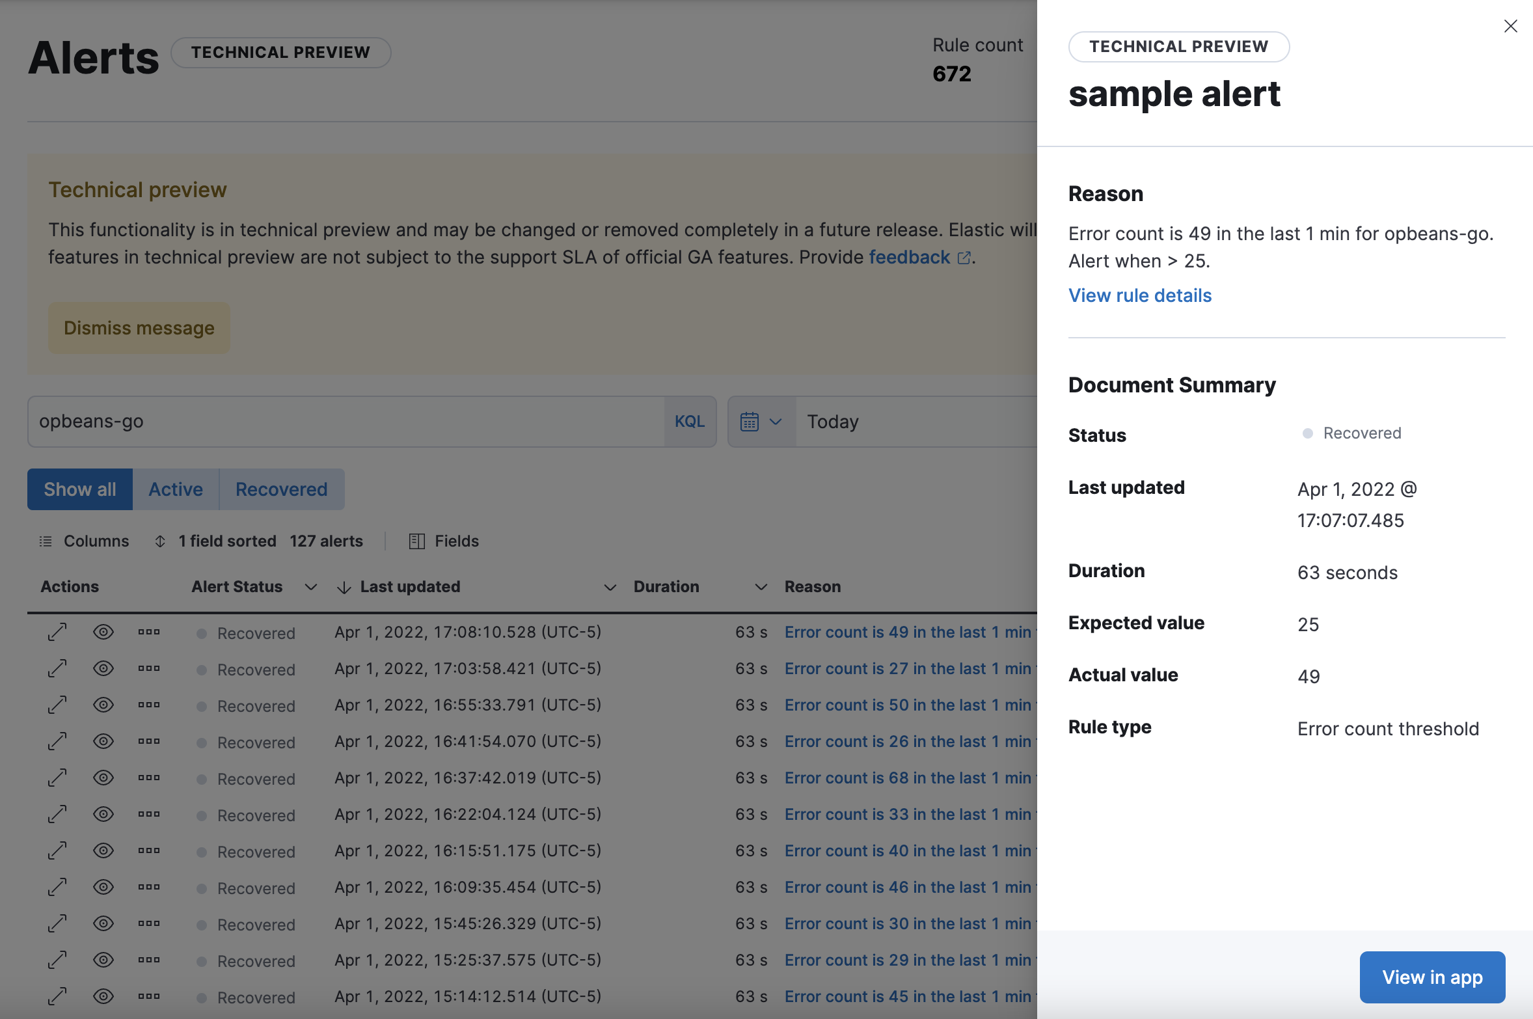This screenshot has height=1019, width=1533.
Task: Toggle Show all alerts view
Action: [79, 488]
